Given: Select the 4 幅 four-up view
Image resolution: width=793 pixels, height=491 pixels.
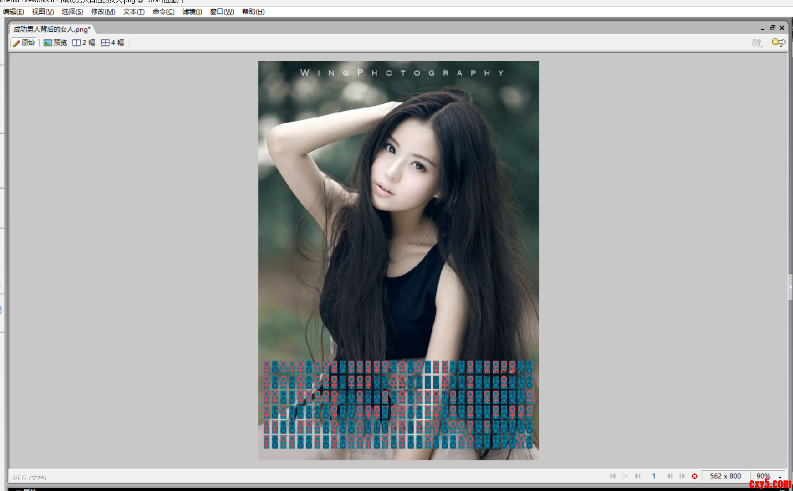Looking at the screenshot, I should (x=112, y=43).
